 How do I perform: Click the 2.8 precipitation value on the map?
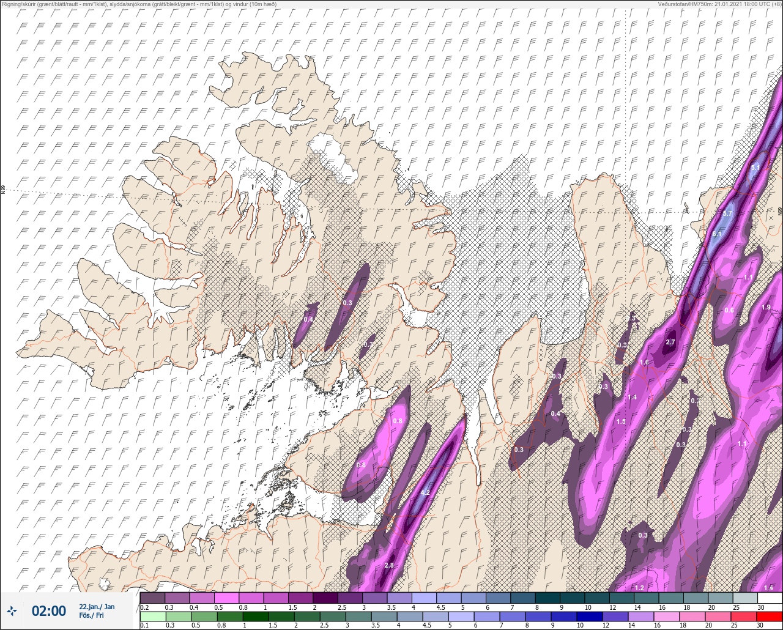389,565
